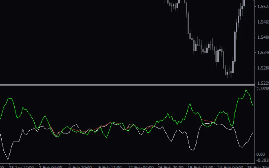Click the lowest trough of white indicator line

click(x=8, y=159)
